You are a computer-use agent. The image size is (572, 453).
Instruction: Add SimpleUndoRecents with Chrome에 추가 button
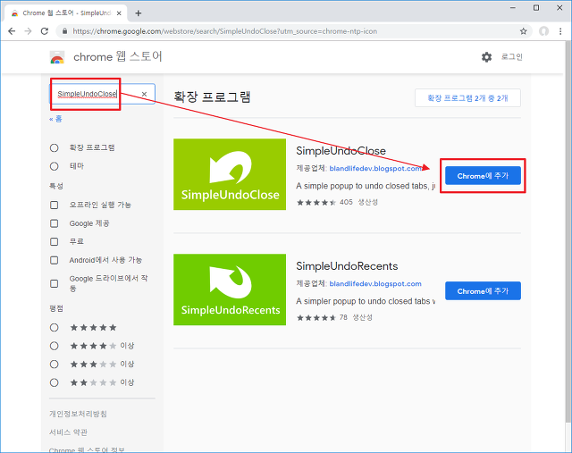(483, 291)
